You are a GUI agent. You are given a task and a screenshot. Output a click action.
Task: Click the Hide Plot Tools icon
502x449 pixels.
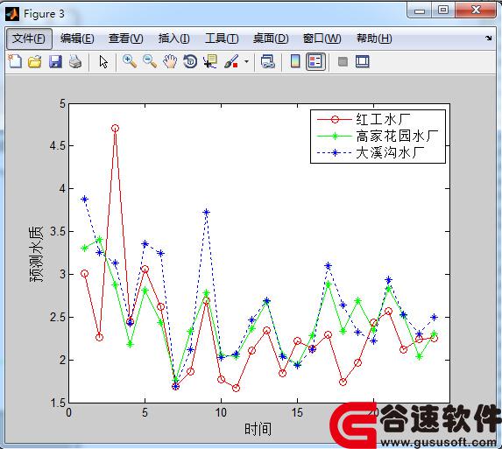pos(343,61)
